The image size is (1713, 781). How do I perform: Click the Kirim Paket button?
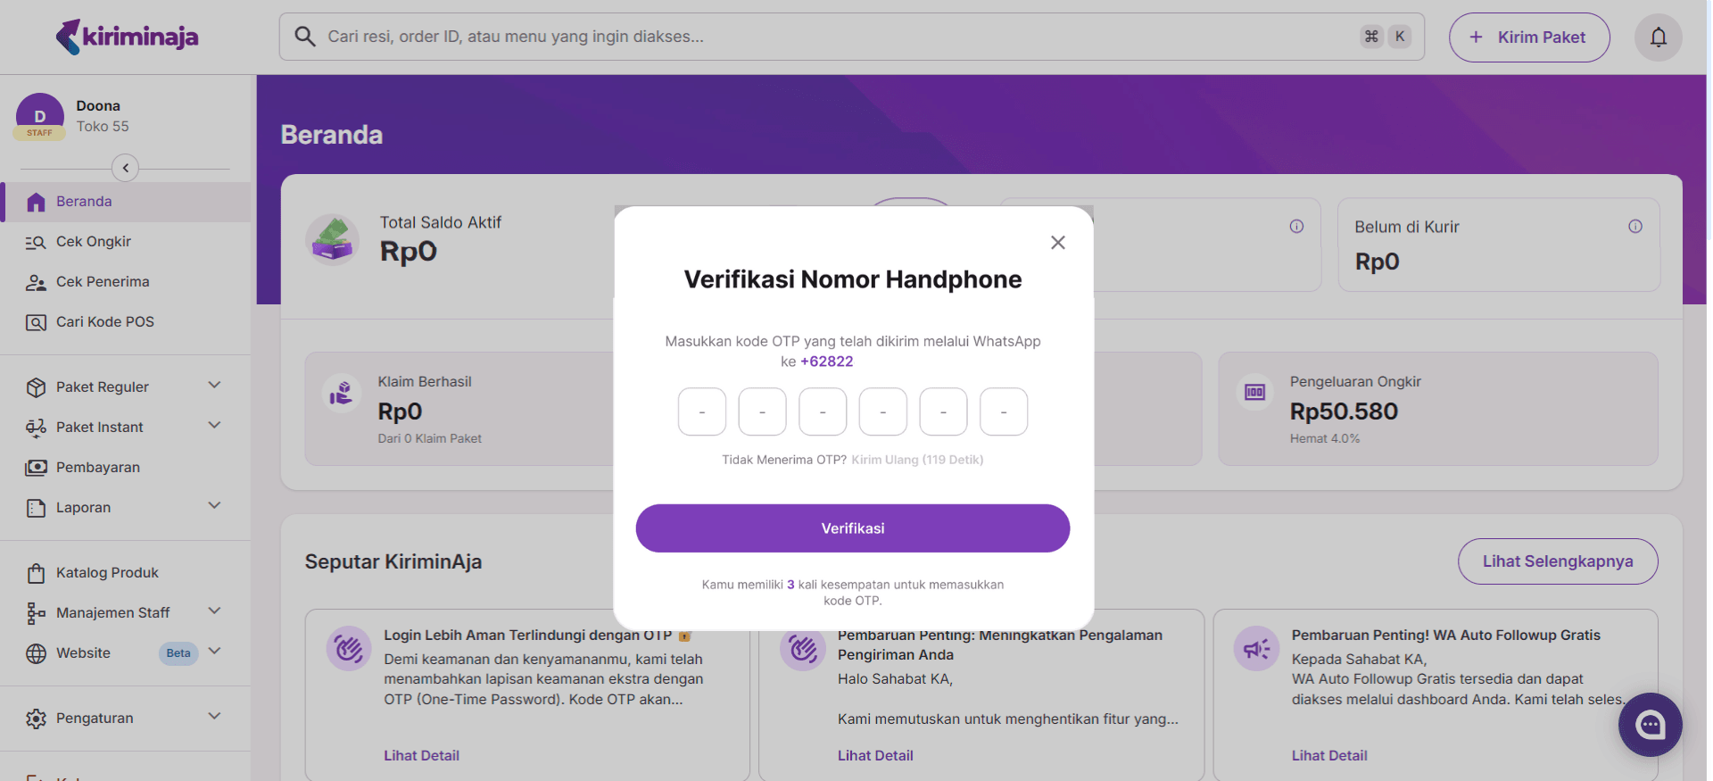[1528, 37]
